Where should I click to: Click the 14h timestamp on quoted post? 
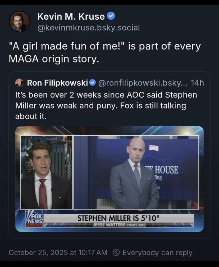pos(197,83)
